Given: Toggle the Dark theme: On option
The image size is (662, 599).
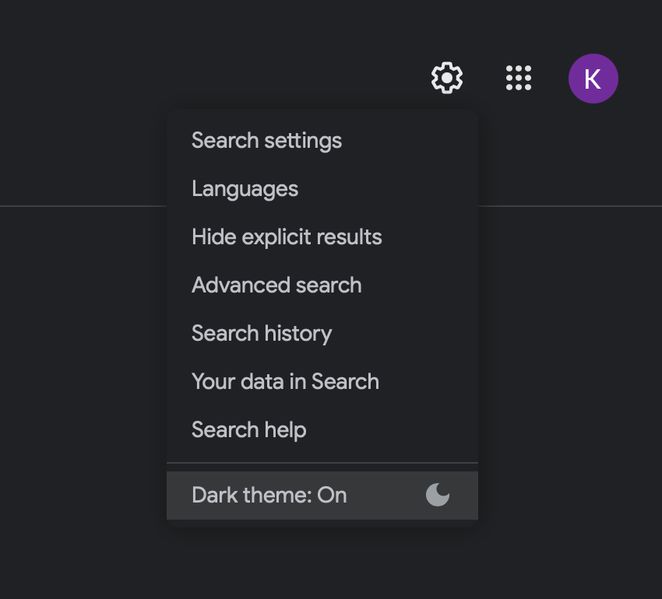Looking at the screenshot, I should point(269,496).
